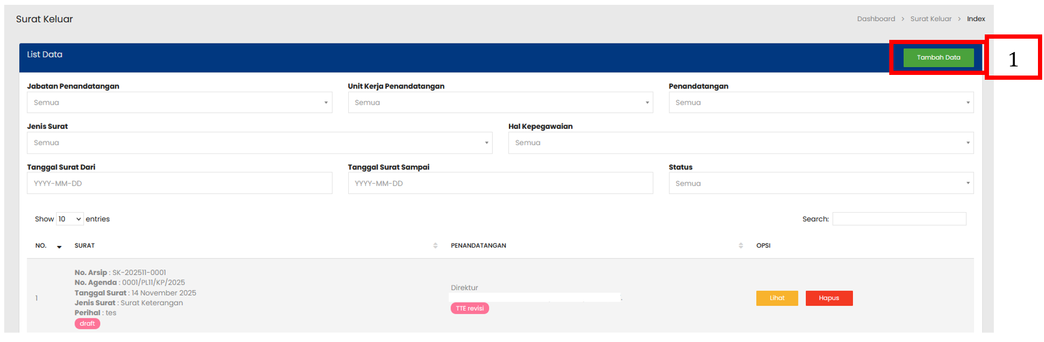Click into the table Search box
The width and height of the screenshot is (1044, 342).
(898, 219)
